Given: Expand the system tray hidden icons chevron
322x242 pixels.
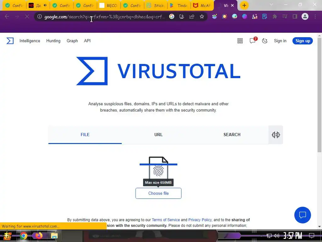Looking at the screenshot, I should [x=261, y=236].
